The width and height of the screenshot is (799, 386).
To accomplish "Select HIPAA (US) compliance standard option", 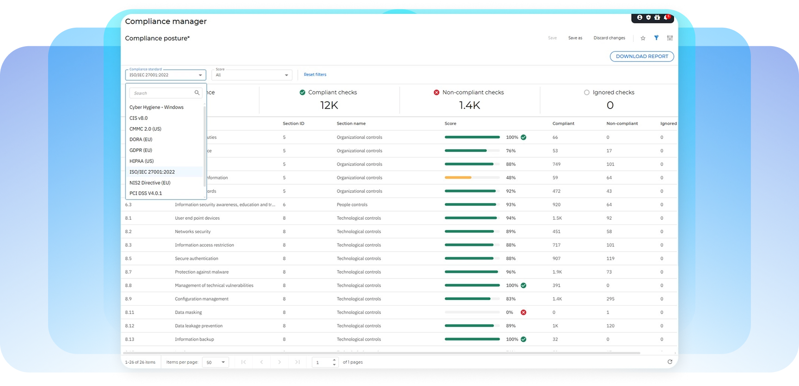I will point(141,161).
